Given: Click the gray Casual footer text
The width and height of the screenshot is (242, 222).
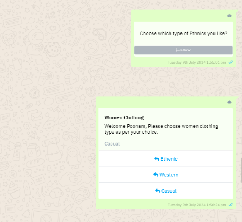Looking at the screenshot, I should tap(112, 144).
